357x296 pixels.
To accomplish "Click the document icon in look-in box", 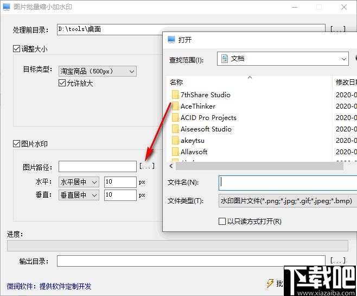I will coord(225,59).
